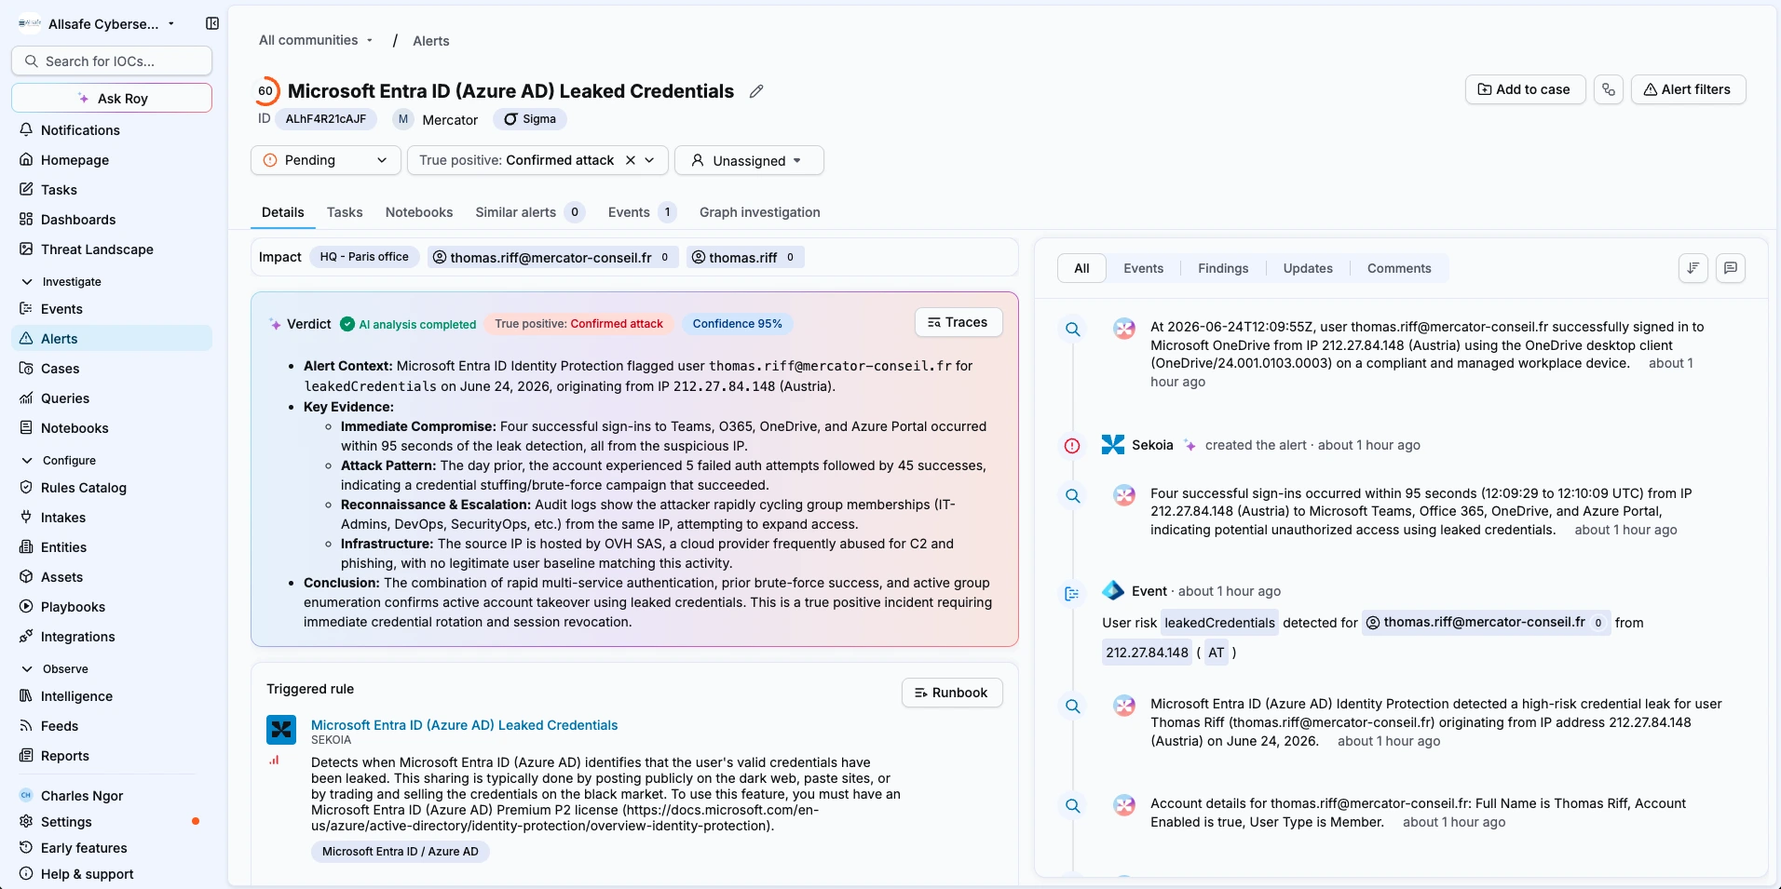Screen dimensions: 1781x889
Task: Filter timeline by Comments
Action: point(1399,268)
